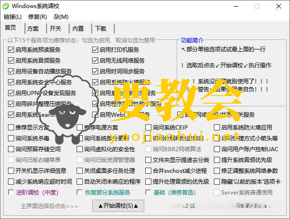The image size is (290, 219).
Task: Check 自动关闭未响应的程序 option
Action: coord(80,182)
